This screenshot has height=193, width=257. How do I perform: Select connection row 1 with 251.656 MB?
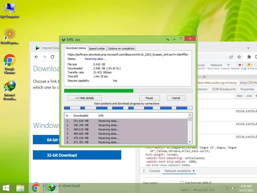pyautogui.click(x=126, y=121)
